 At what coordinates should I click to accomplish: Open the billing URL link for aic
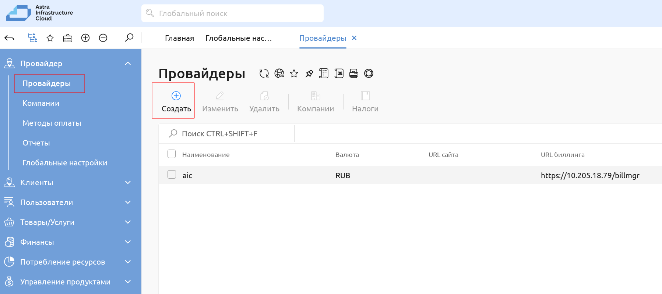click(590, 176)
